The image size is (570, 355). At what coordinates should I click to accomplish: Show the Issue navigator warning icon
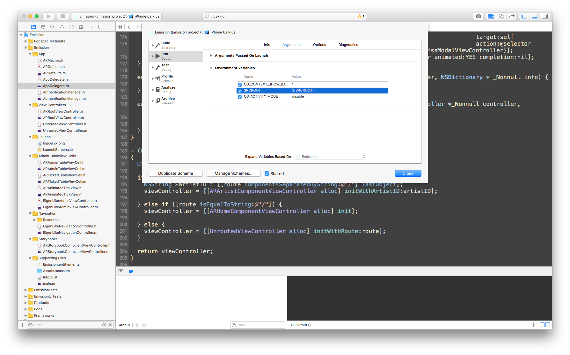point(62,27)
